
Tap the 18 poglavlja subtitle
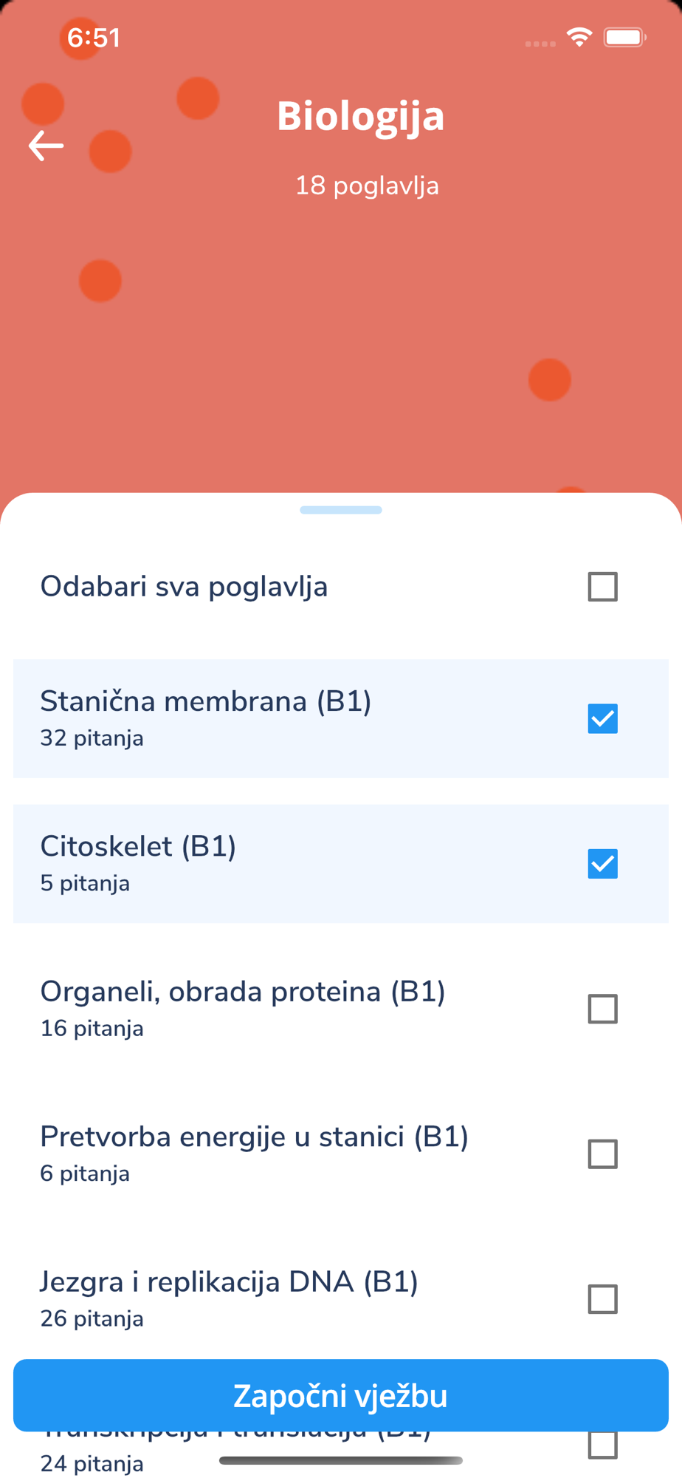[x=367, y=185]
